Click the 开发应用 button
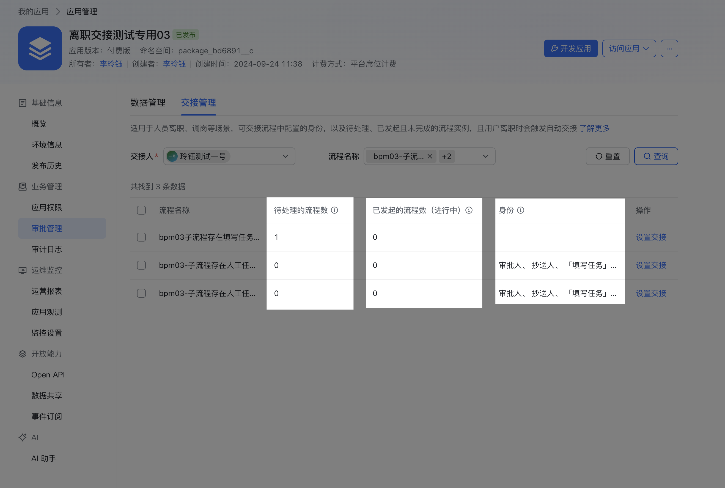This screenshot has height=488, width=725. (x=571, y=48)
